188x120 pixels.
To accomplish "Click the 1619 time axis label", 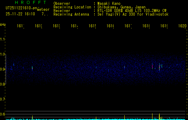I will (x=164, y=26).
